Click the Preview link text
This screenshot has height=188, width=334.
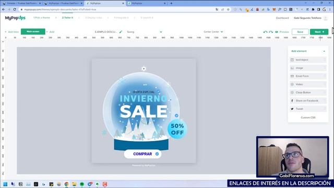click(284, 32)
